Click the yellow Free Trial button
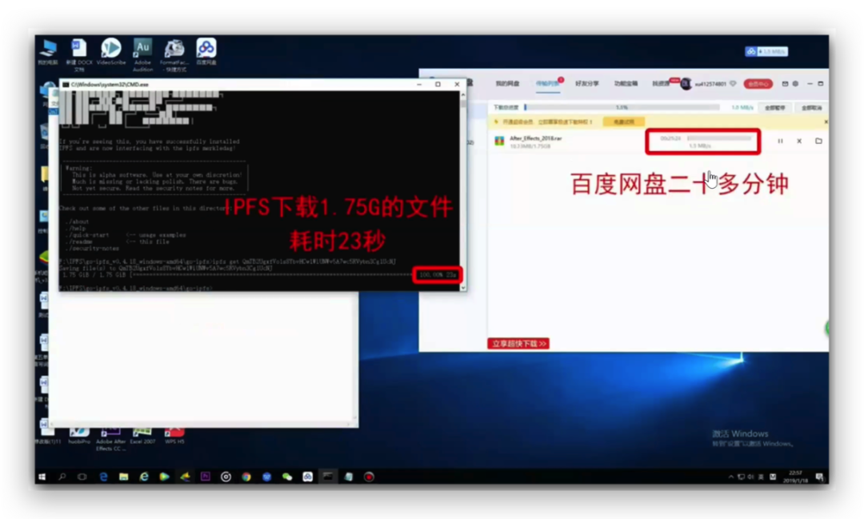864x519 pixels. 624,122
